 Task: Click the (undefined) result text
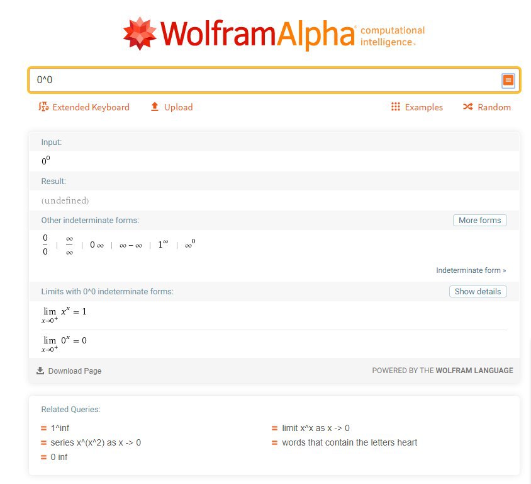65,200
